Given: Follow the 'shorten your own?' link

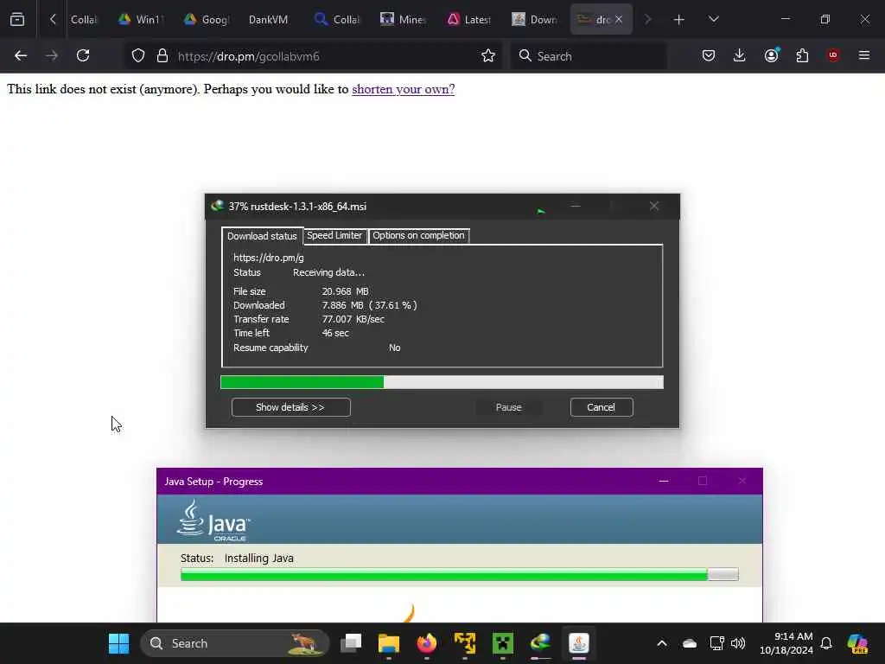Looking at the screenshot, I should [403, 89].
